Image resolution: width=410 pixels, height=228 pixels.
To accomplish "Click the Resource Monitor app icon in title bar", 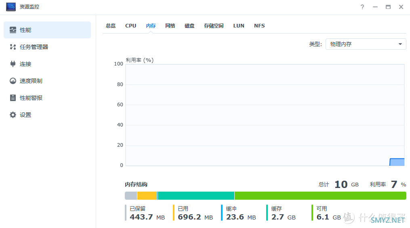I will pyautogui.click(x=11, y=7).
